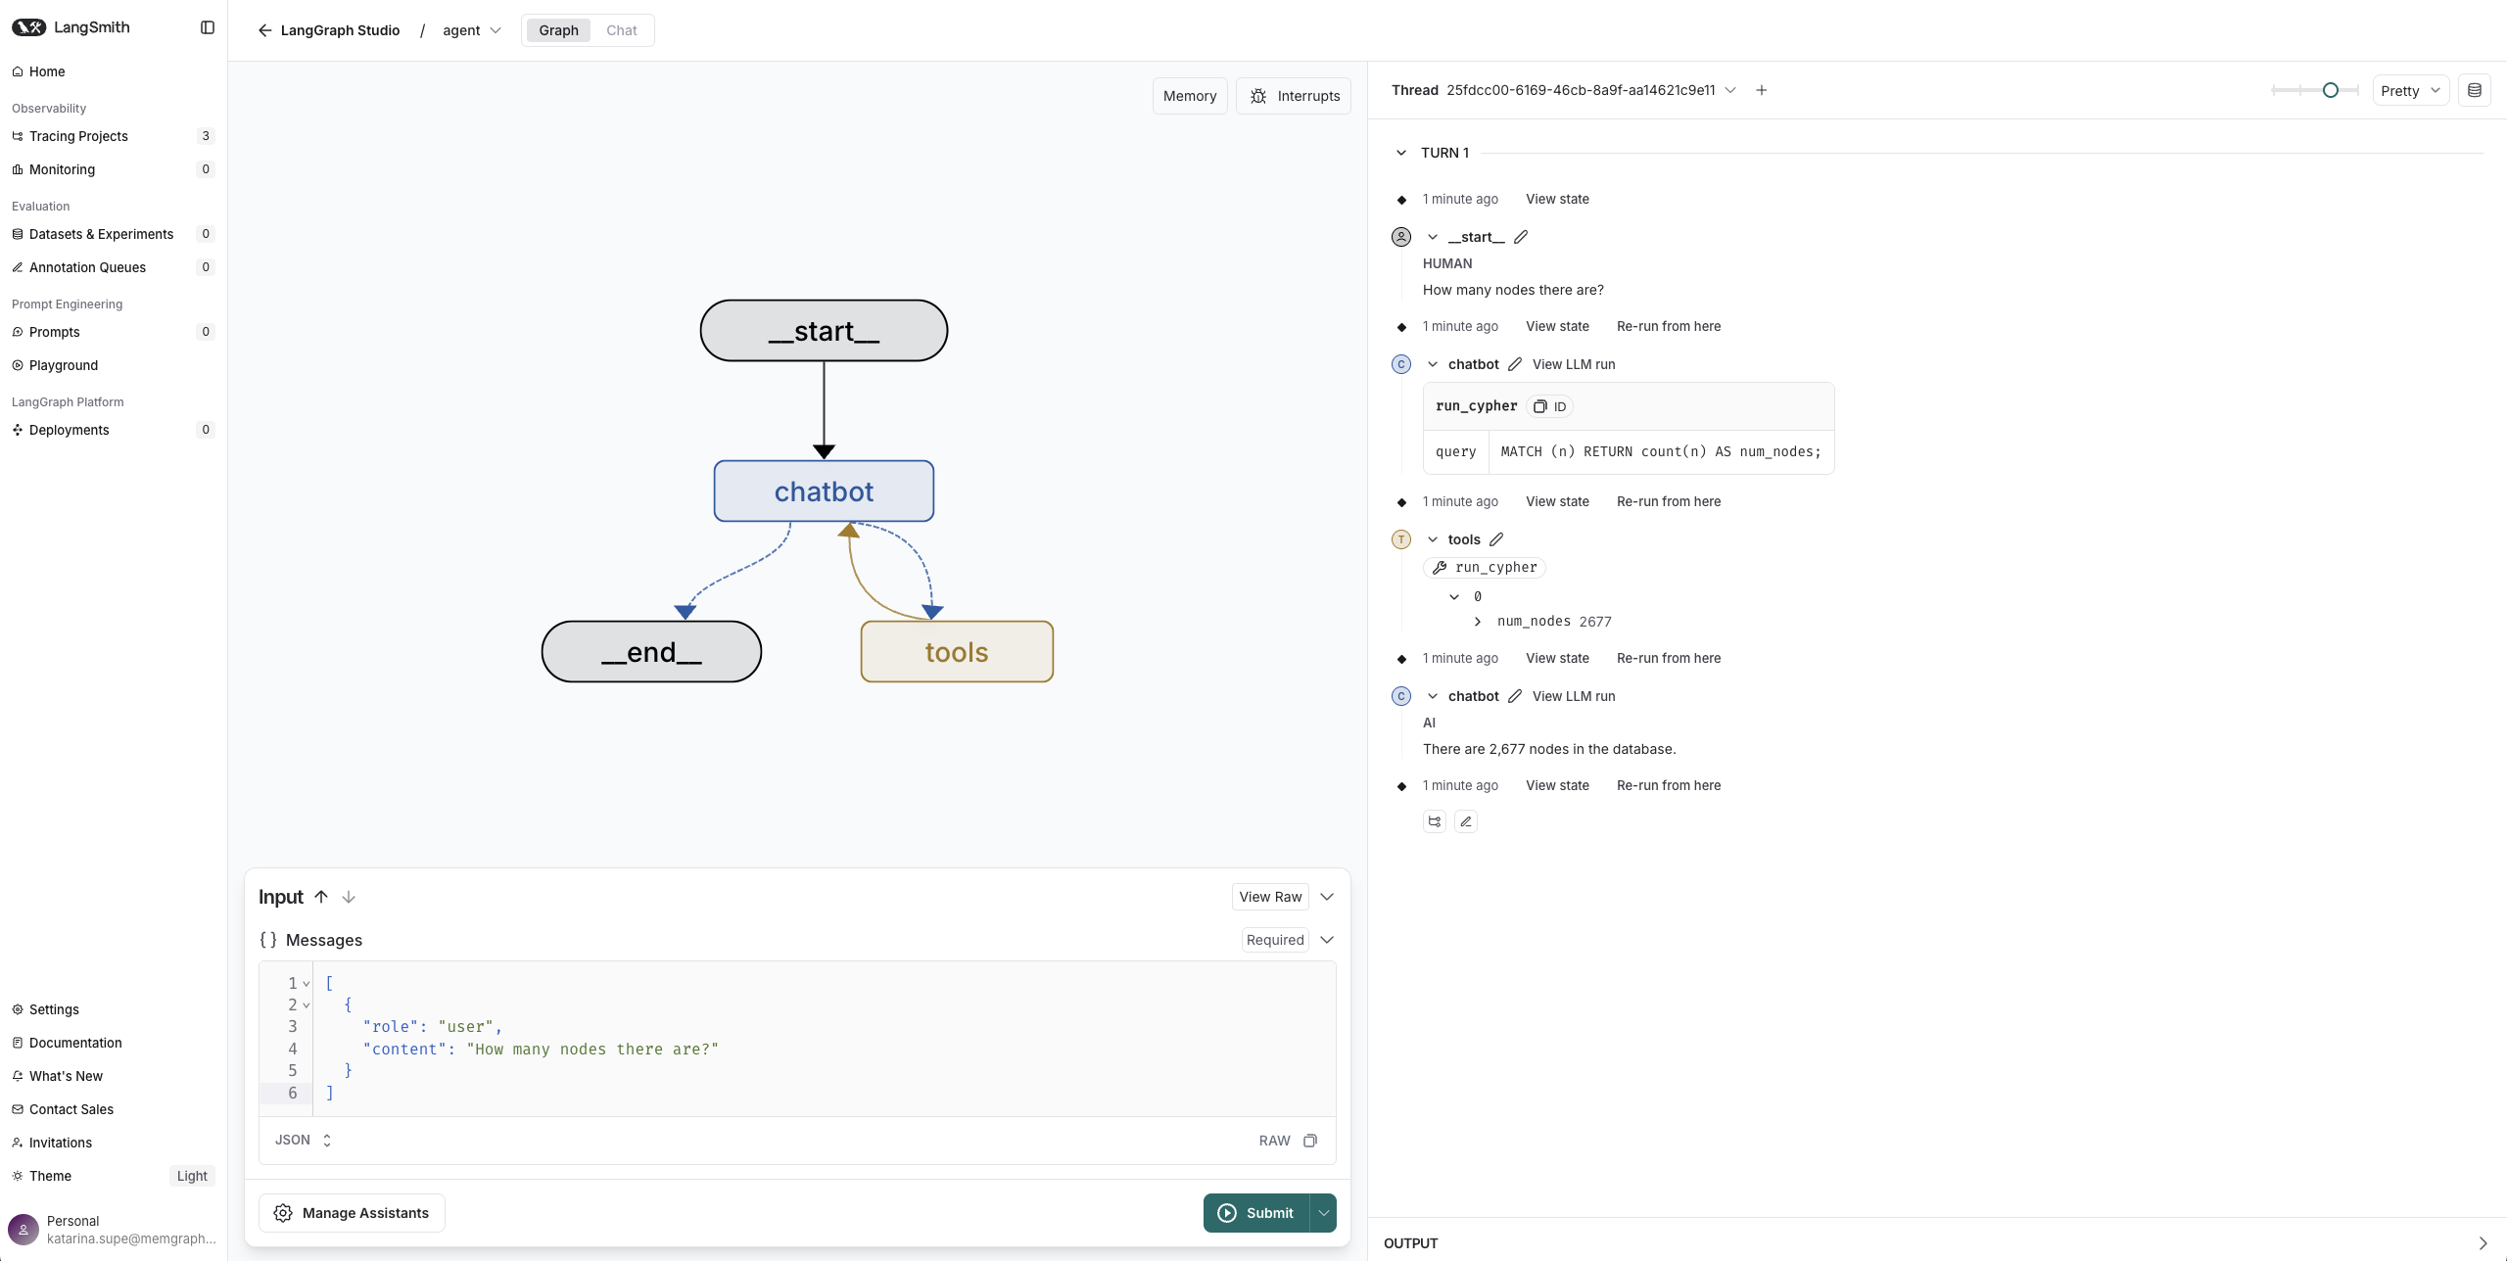Collapse Input section with chevron
Image resolution: width=2507 pixels, height=1261 pixels.
click(x=1327, y=897)
